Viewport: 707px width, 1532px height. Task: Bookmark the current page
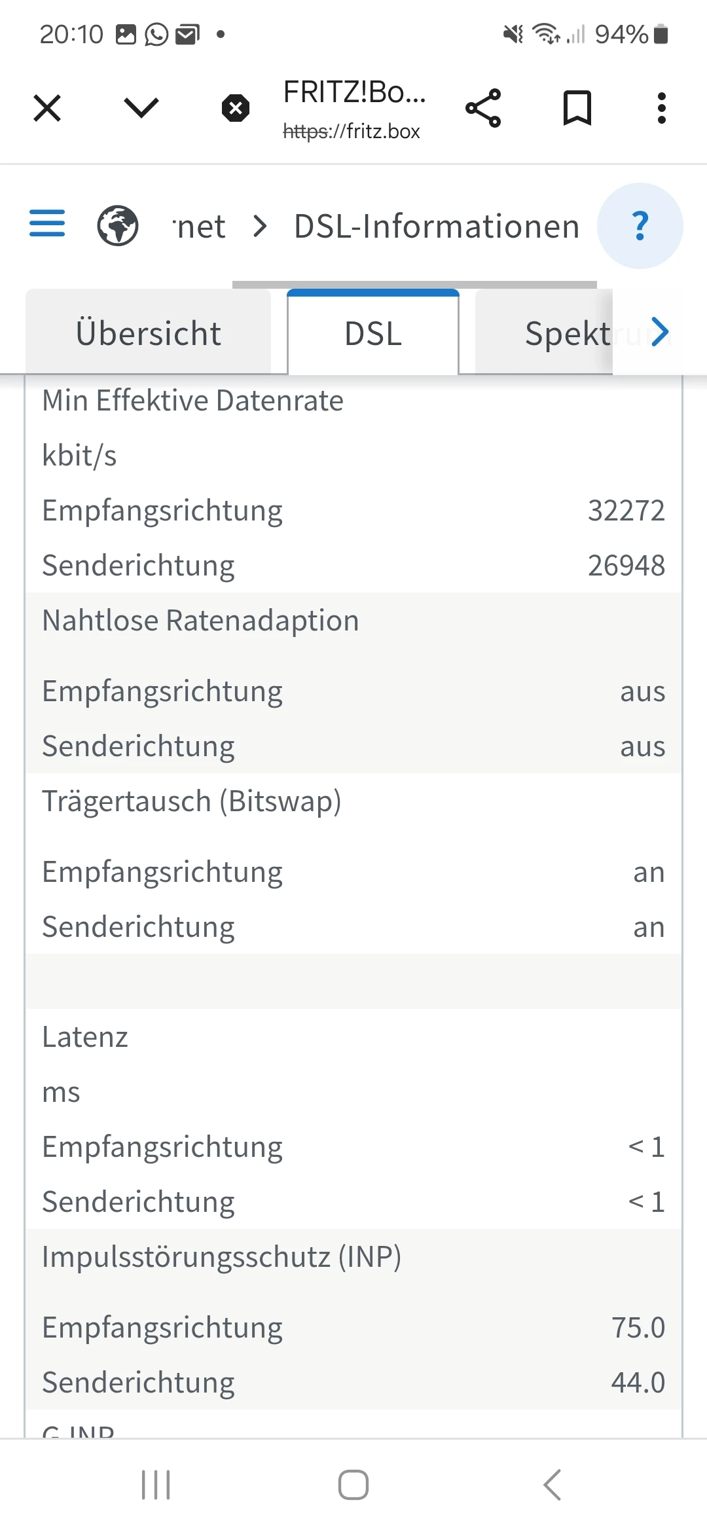(x=577, y=108)
